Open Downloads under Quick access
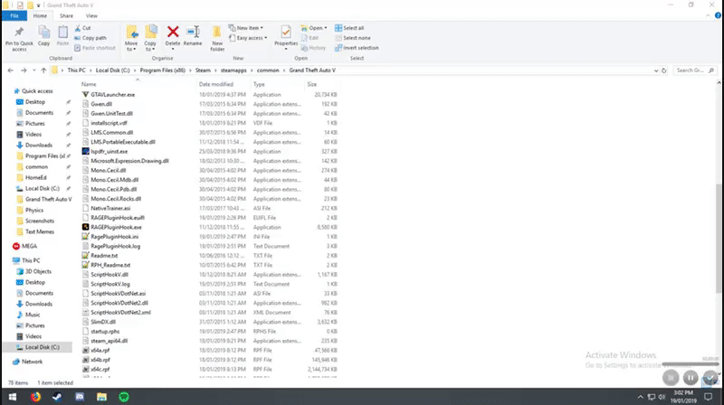Viewport: 724px width, 405px height. (38, 146)
